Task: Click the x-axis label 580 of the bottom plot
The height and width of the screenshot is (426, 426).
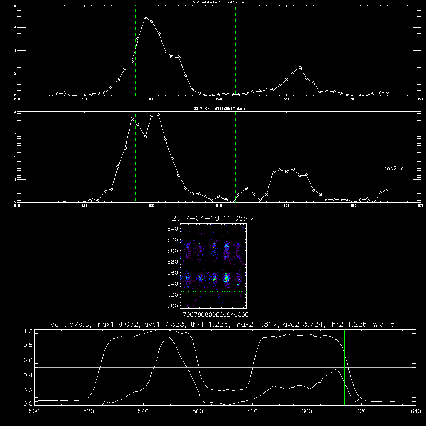Action: 252,412
